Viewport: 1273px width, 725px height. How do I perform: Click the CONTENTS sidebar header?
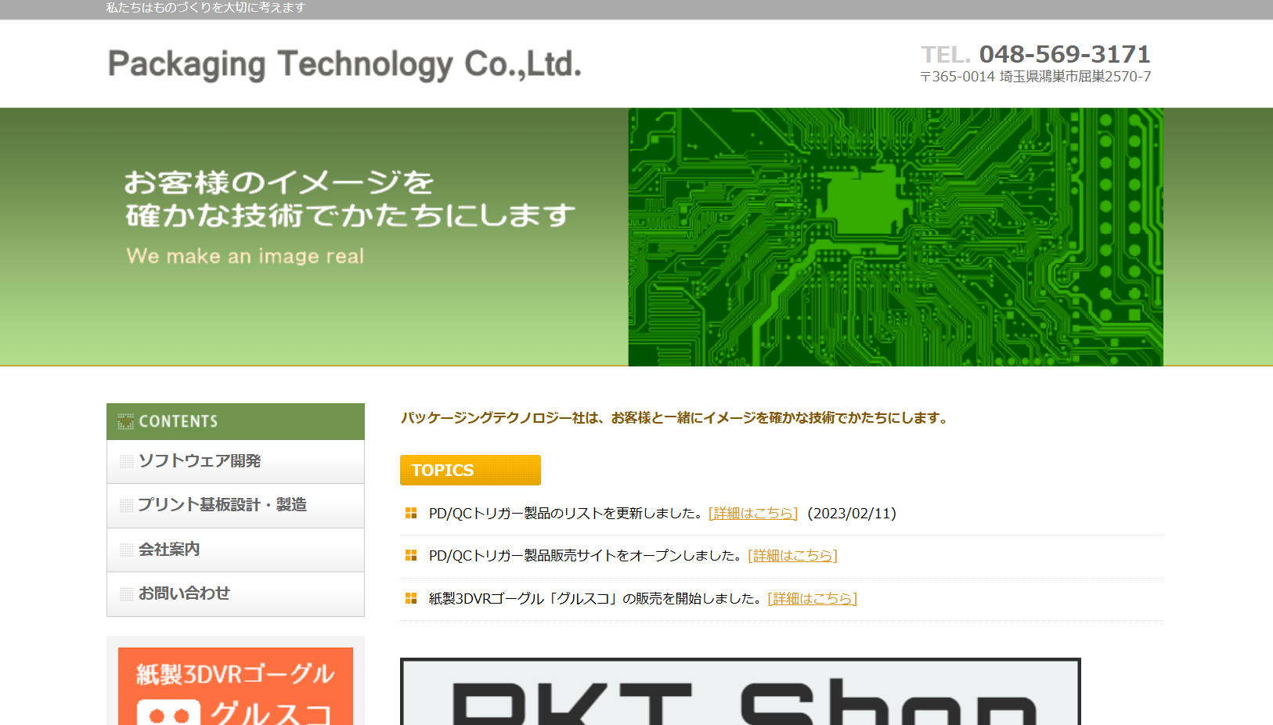click(235, 421)
